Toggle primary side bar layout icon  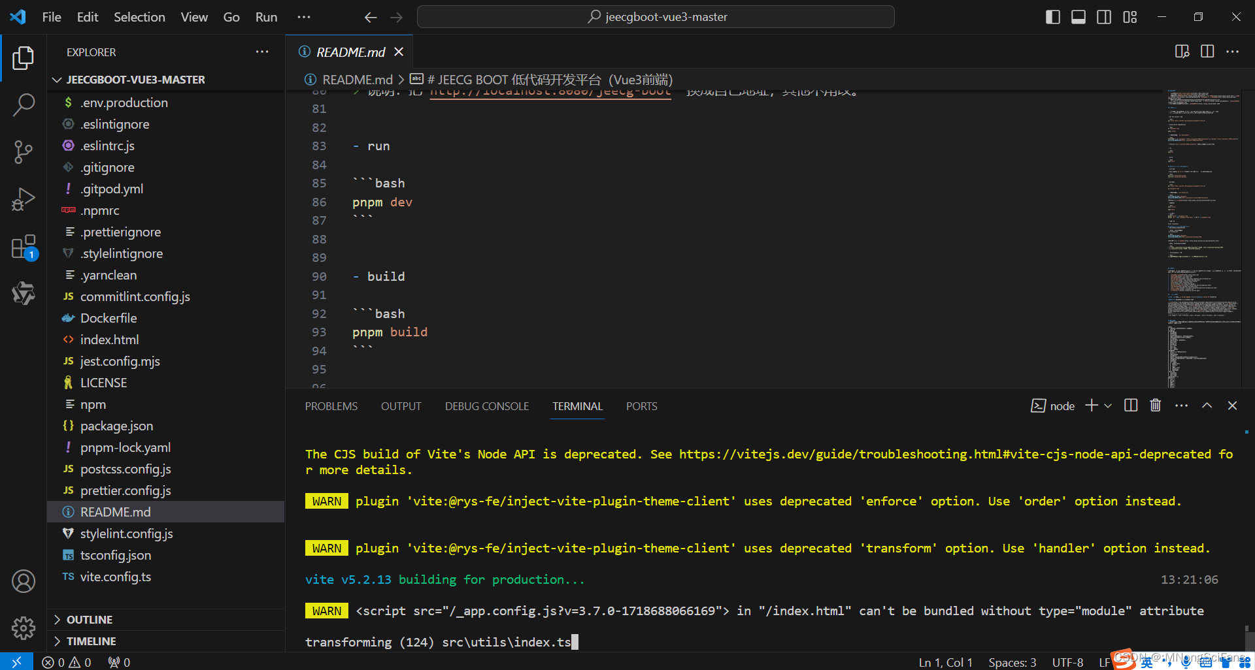(1052, 17)
